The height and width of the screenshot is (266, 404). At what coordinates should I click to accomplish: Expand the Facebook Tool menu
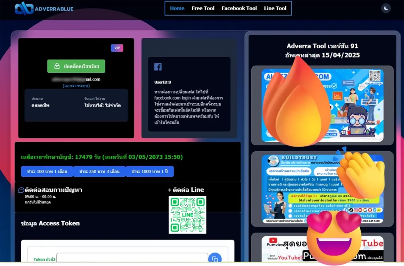(x=239, y=8)
